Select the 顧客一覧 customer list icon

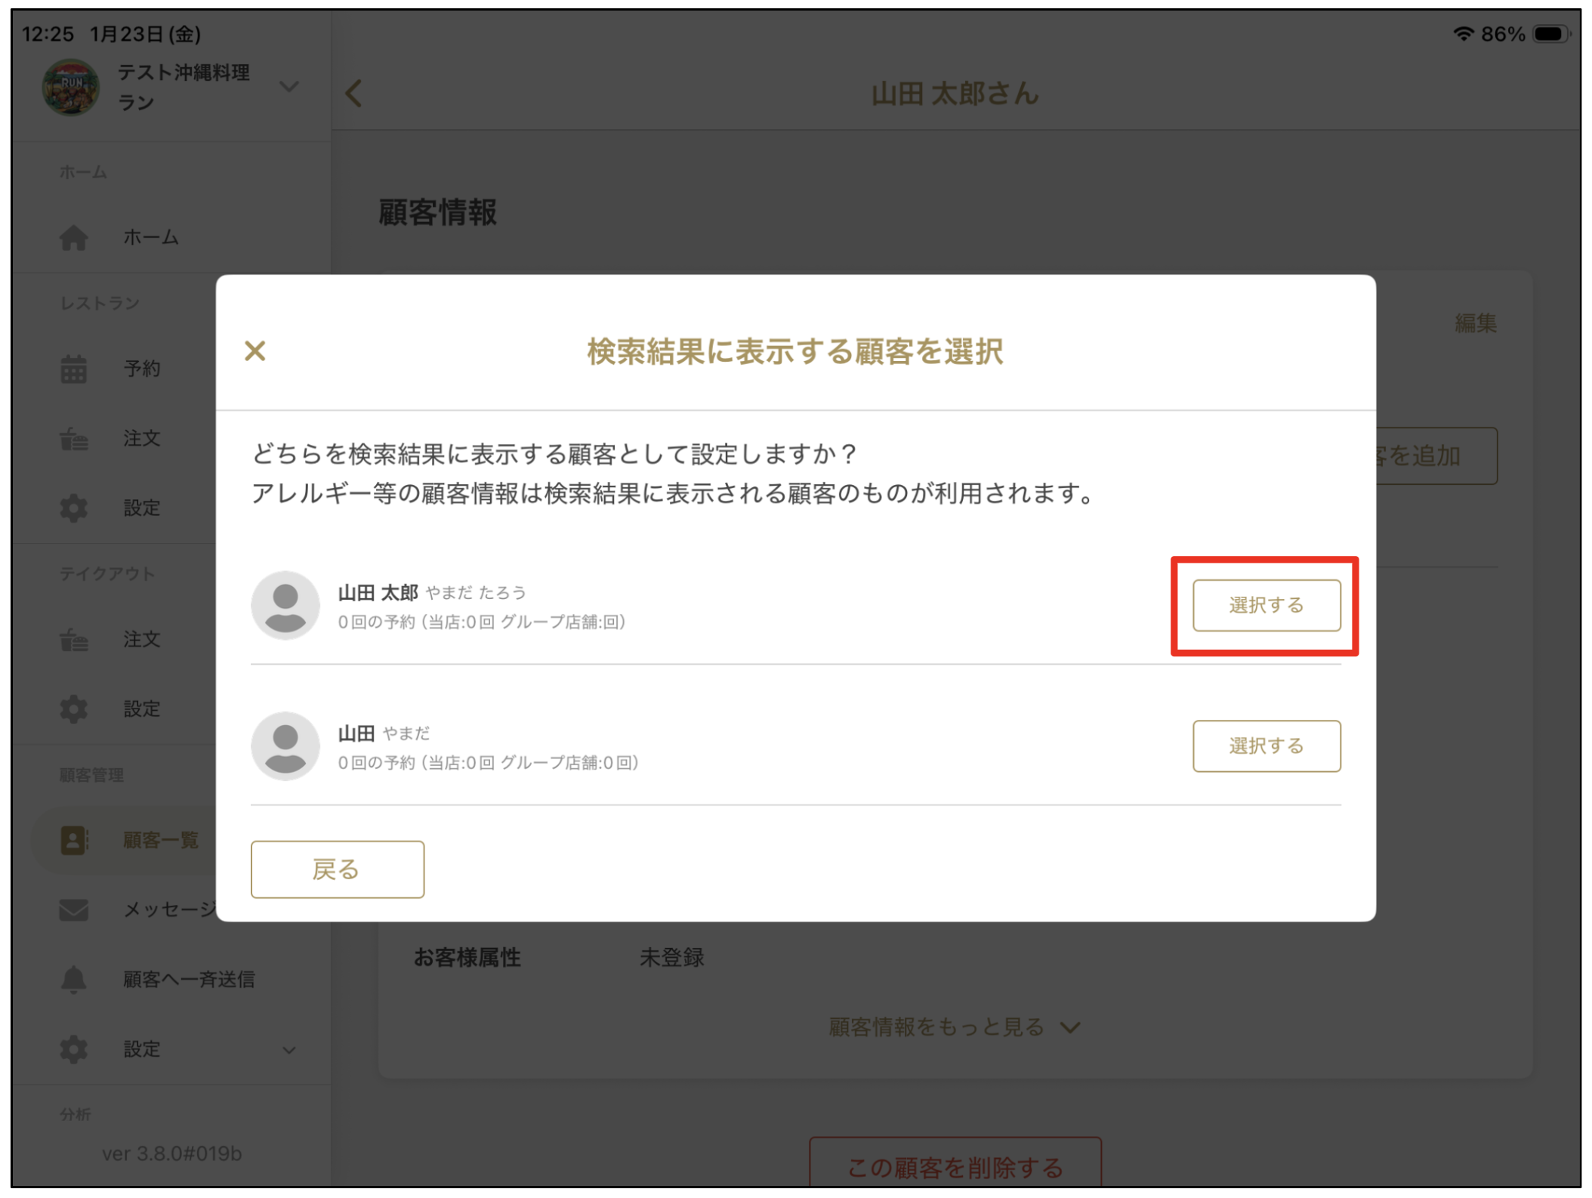72,839
